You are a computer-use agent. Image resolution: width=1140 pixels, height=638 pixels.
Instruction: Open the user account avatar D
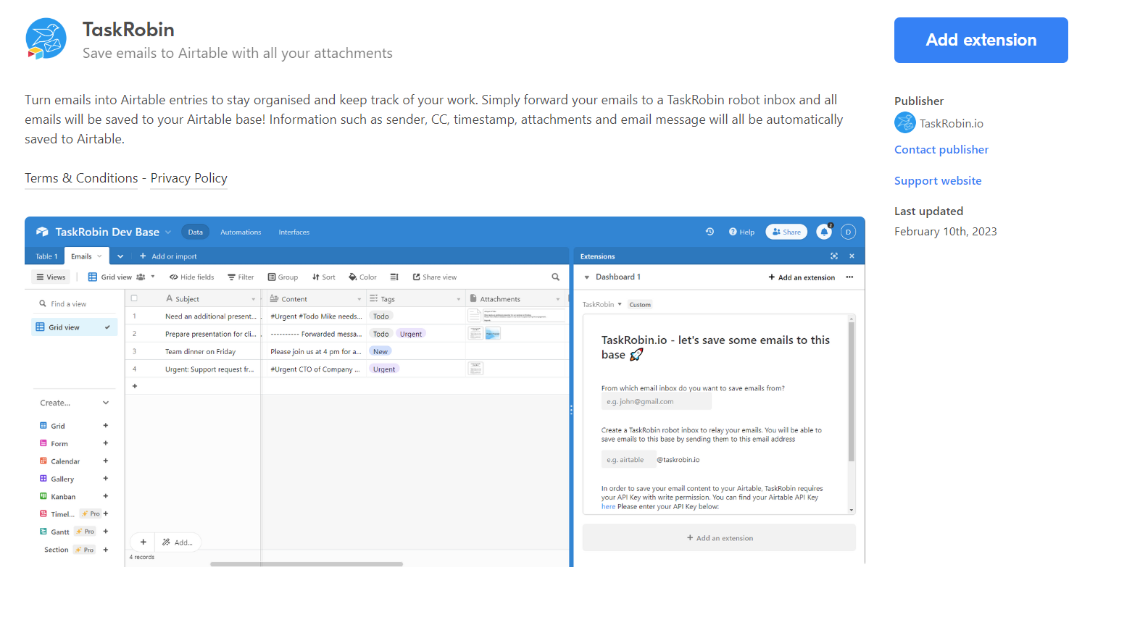(848, 232)
